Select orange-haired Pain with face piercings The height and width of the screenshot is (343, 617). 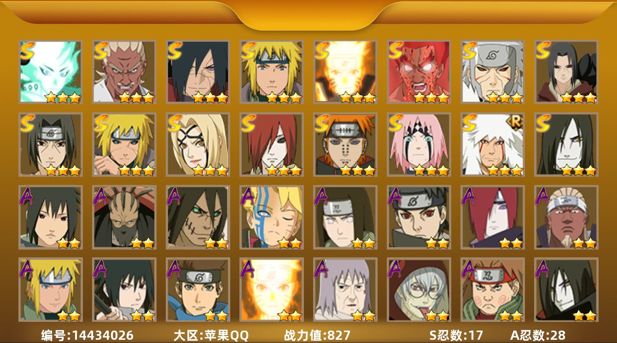click(x=345, y=145)
